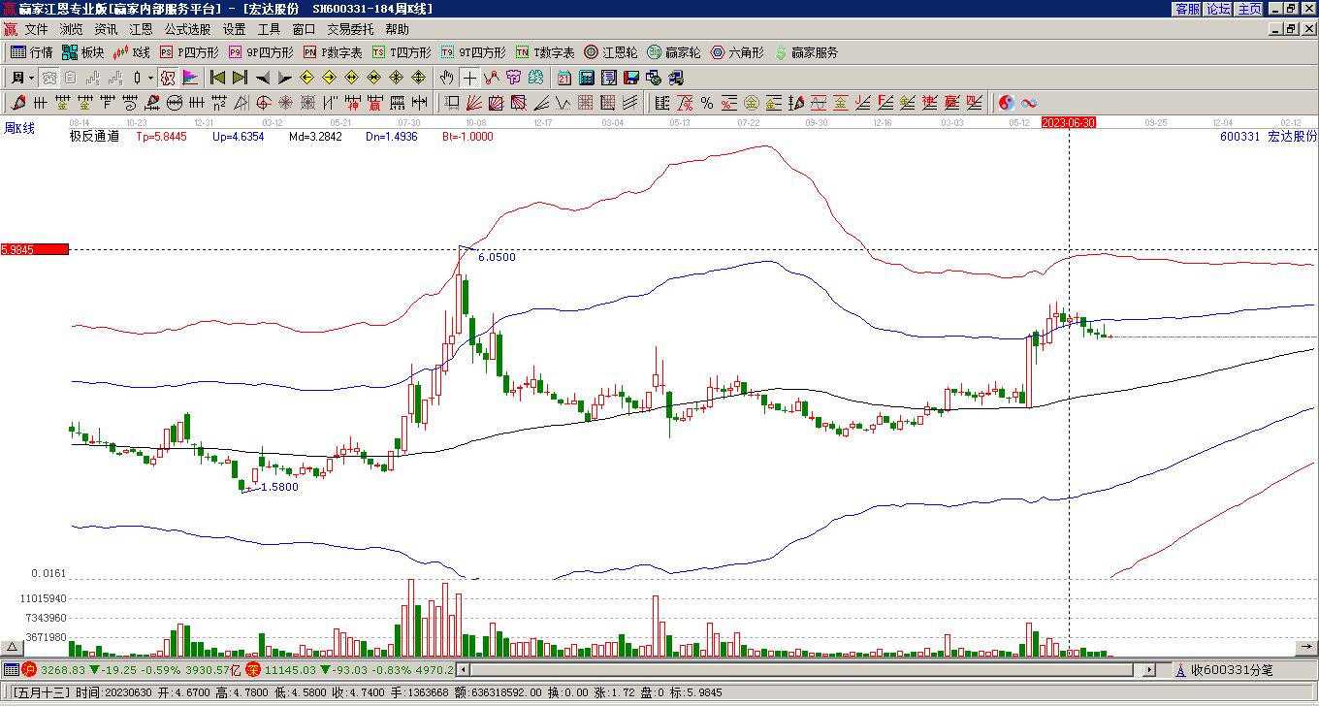Click the infinity symbol icon
Image resolution: width=1319 pixels, height=706 pixels.
[x=1029, y=103]
